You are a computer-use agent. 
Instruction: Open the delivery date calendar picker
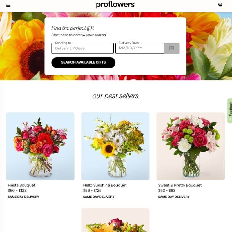point(172,48)
